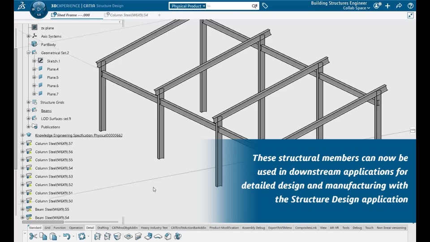Click the Copy tool in toolbar
This screenshot has height=242, width=430.
pos(43,236)
